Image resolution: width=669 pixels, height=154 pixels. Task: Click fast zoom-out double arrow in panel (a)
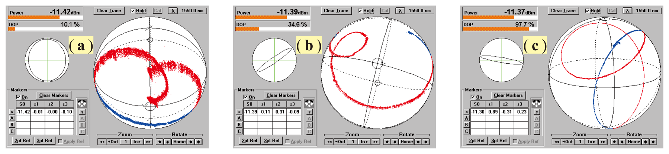[x=102, y=142]
